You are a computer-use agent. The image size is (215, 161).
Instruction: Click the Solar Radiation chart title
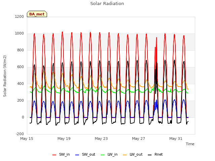(x=107, y=4)
